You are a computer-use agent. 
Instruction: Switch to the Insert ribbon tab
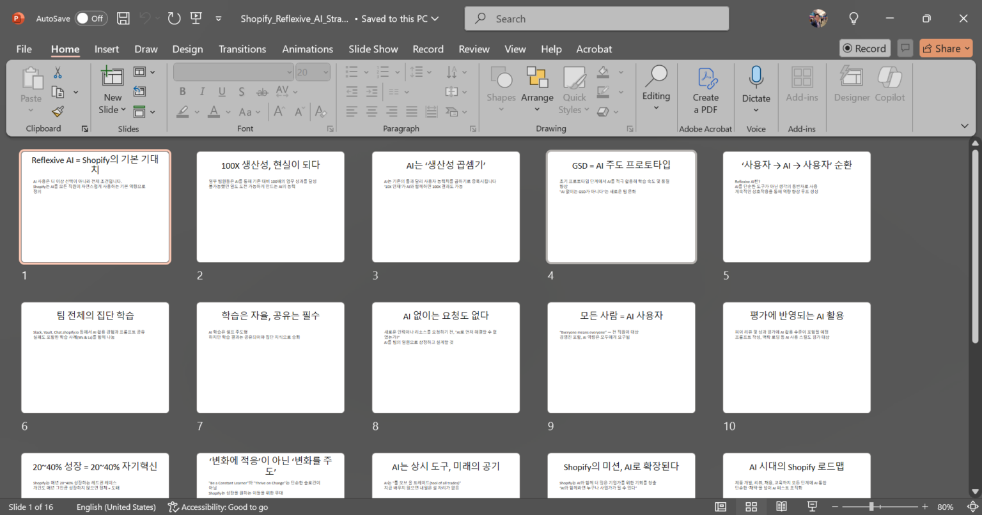point(107,49)
